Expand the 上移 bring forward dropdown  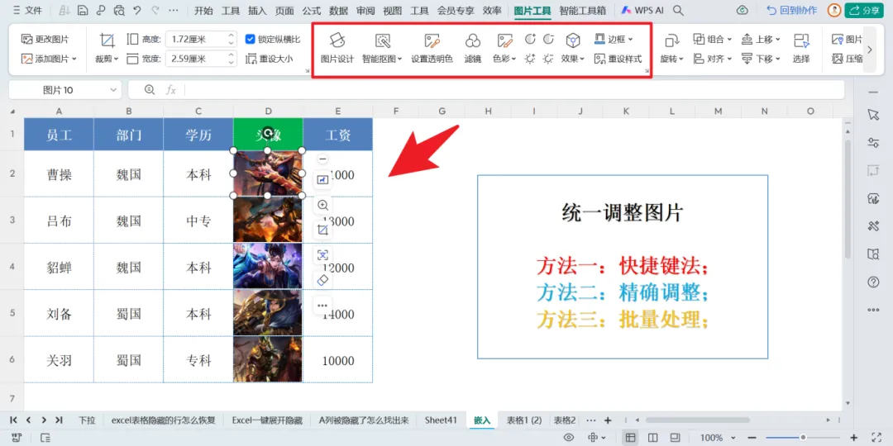pyautogui.click(x=777, y=40)
